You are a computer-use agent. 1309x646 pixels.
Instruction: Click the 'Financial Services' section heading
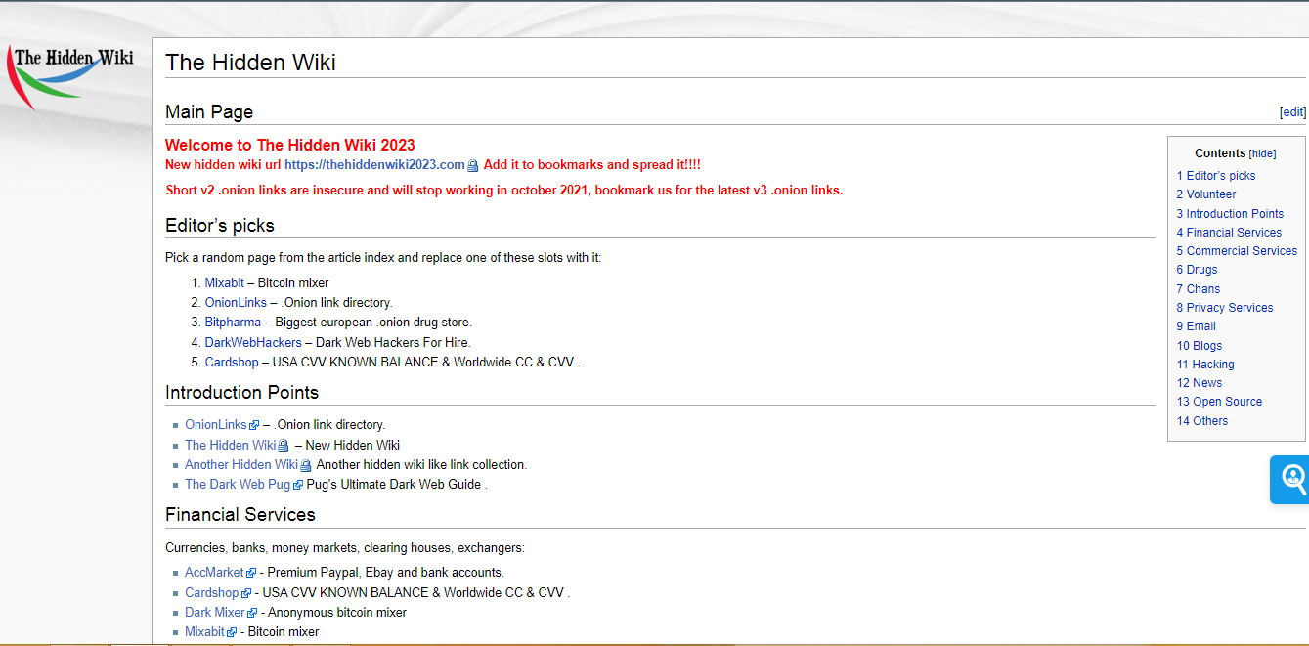coord(240,515)
